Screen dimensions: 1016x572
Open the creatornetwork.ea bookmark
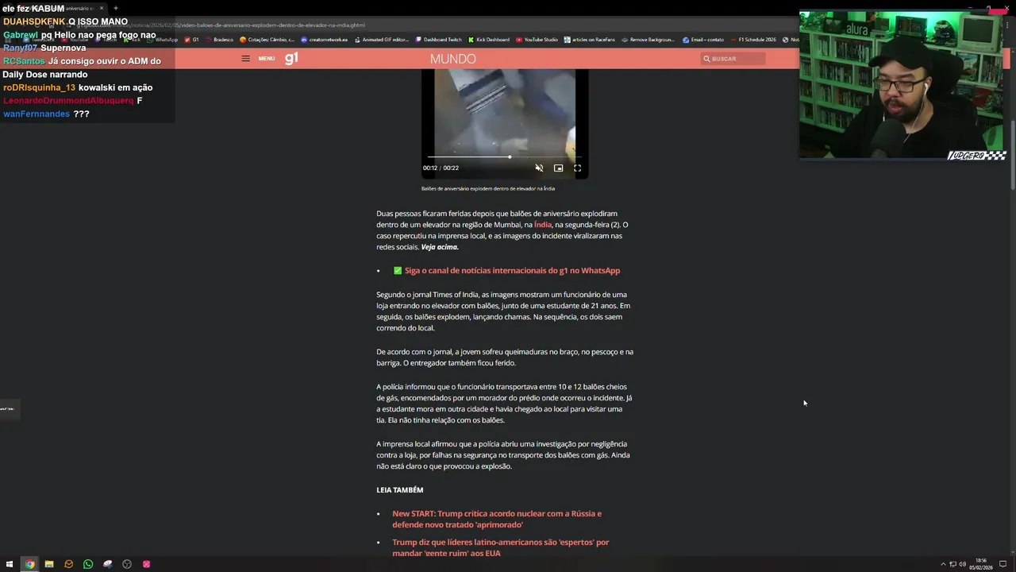click(x=325, y=40)
